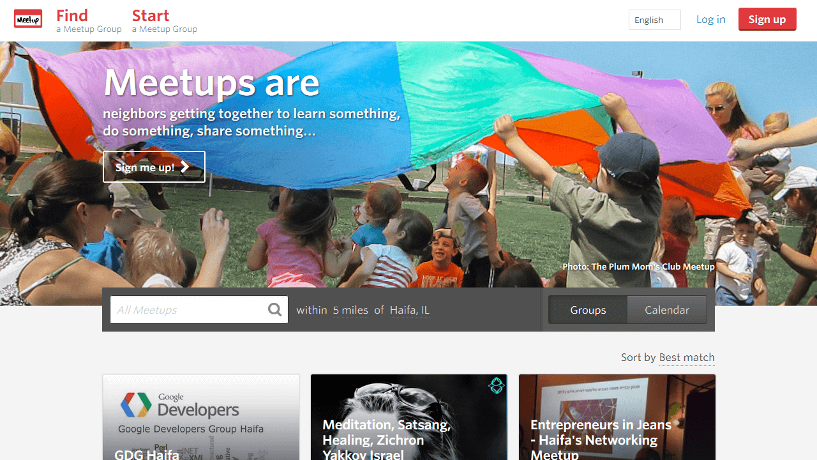Open Meditation, Satsang, Healing group card

(409, 417)
